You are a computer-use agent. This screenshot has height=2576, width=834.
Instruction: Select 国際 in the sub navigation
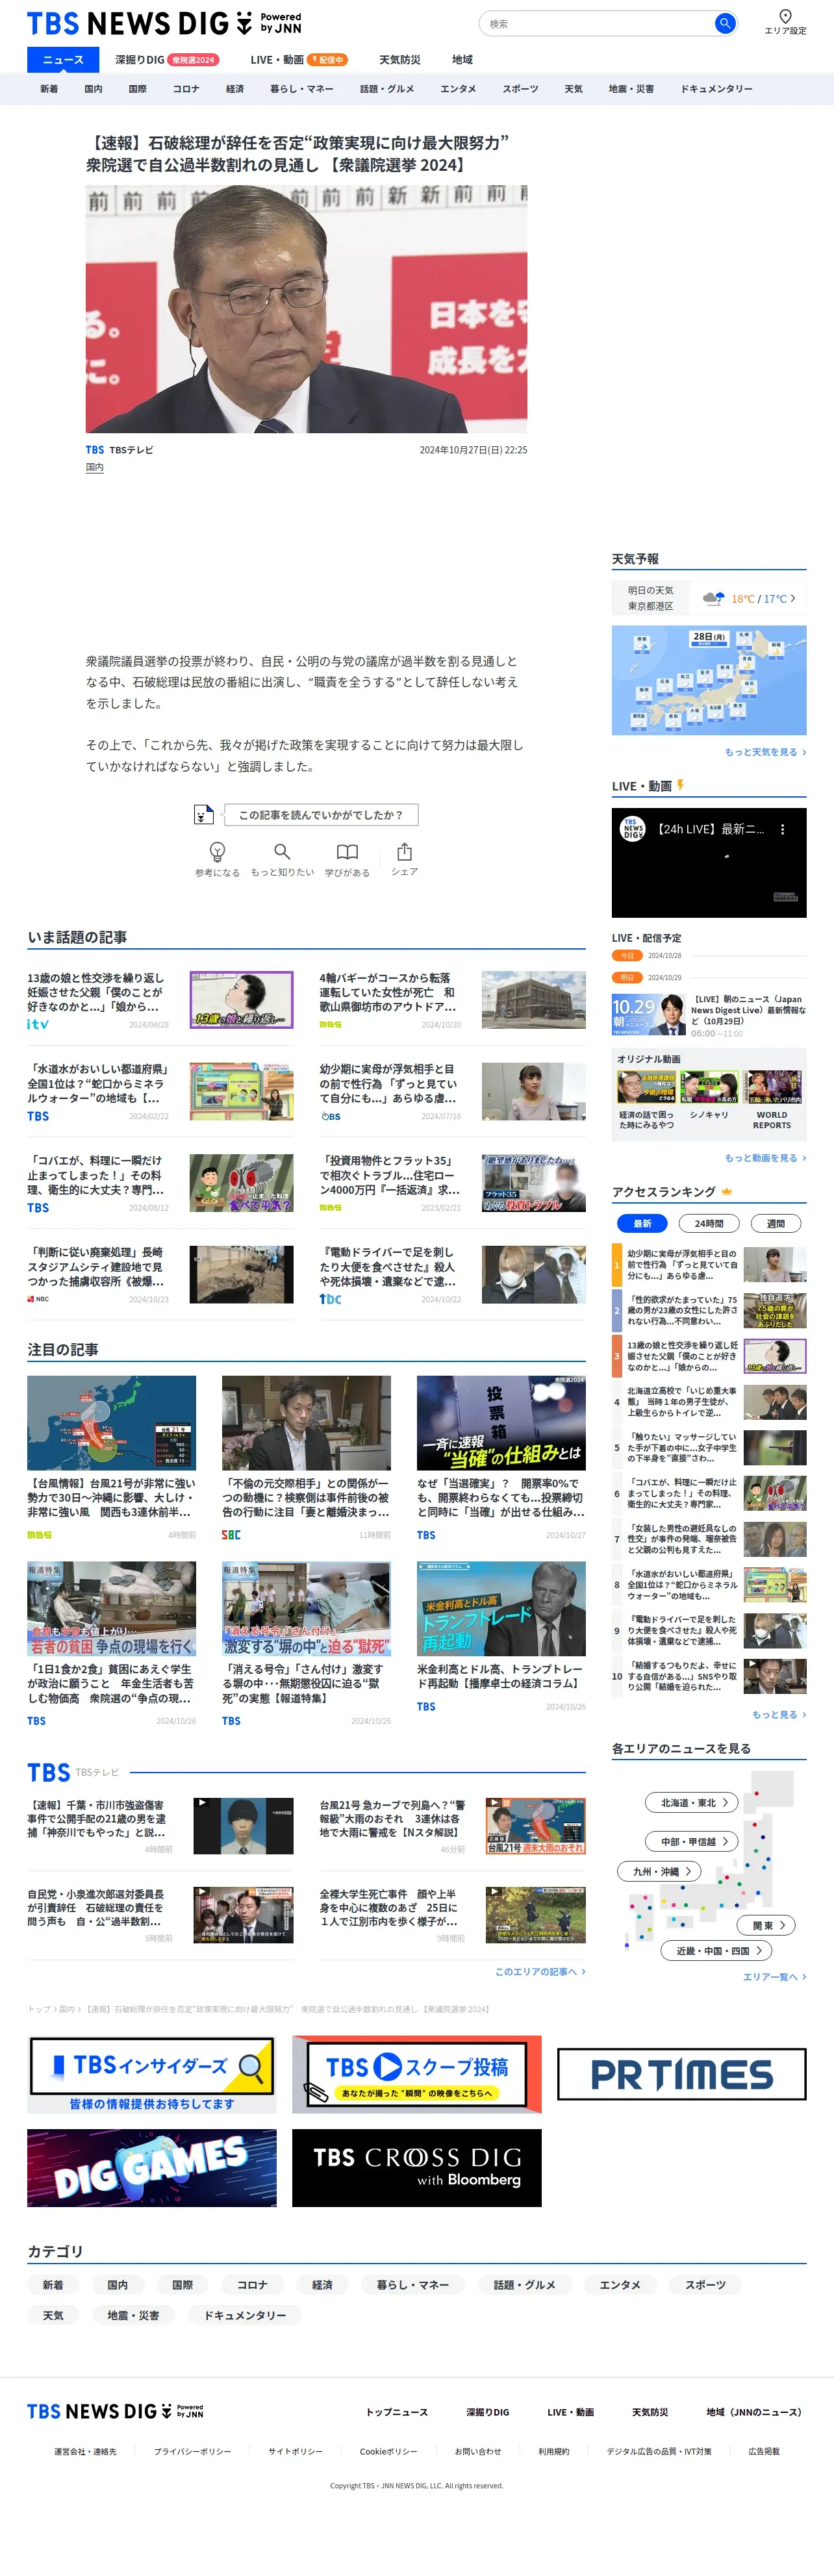coord(138,89)
